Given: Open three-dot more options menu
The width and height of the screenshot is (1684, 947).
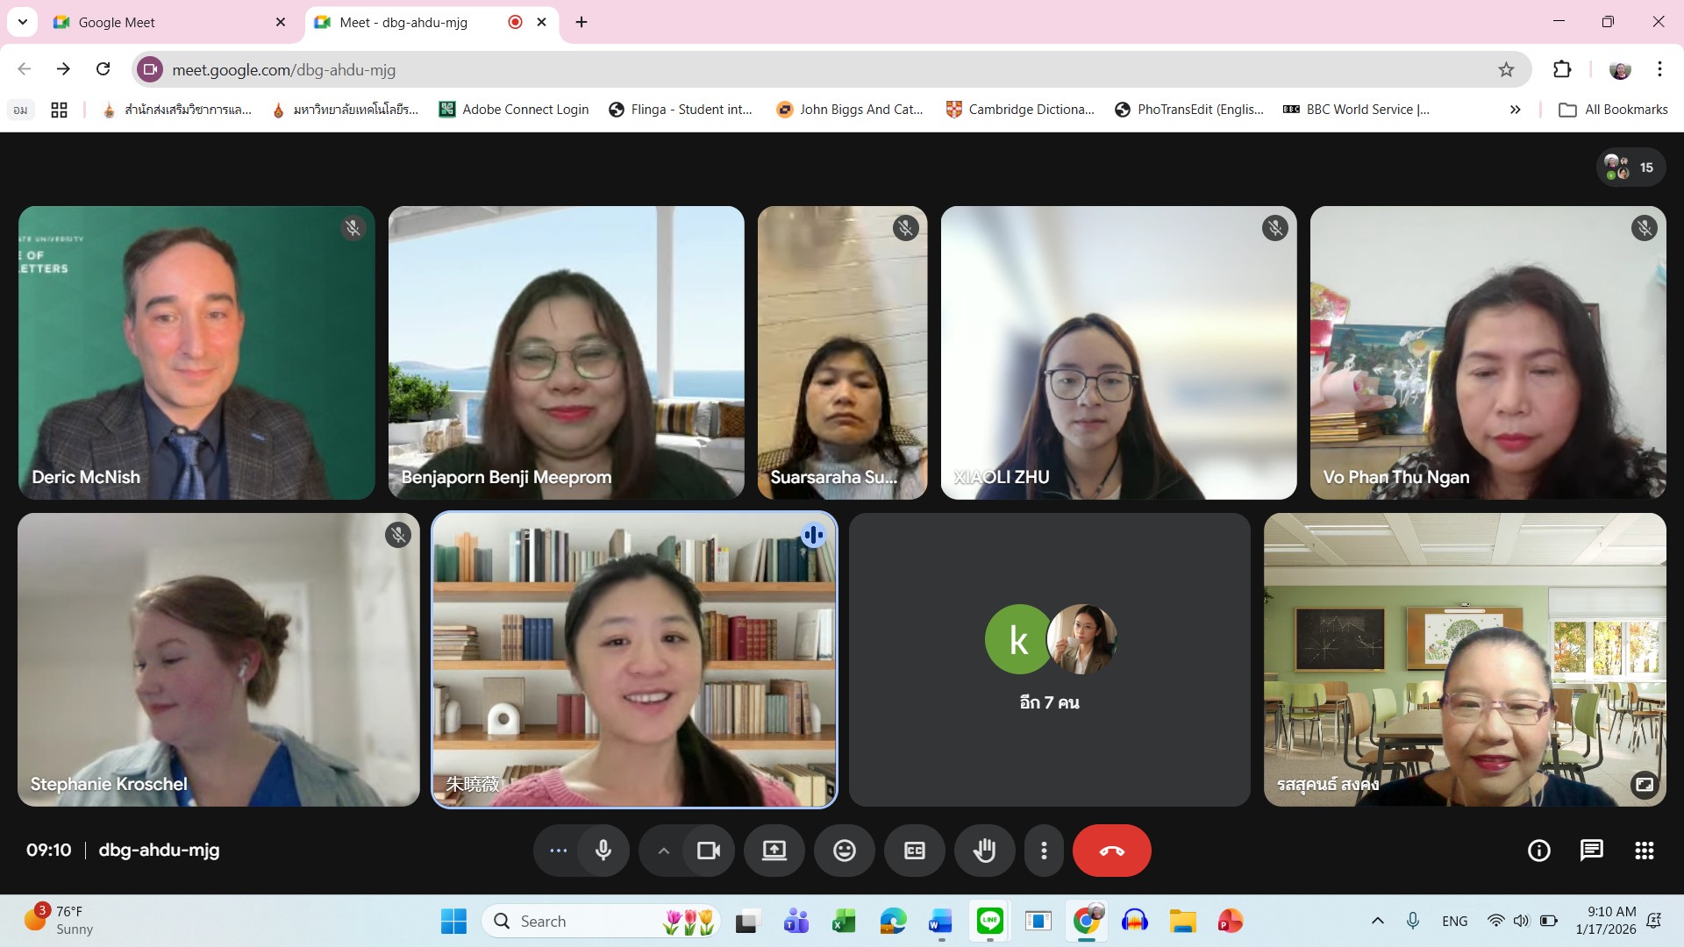Looking at the screenshot, I should point(1044,851).
